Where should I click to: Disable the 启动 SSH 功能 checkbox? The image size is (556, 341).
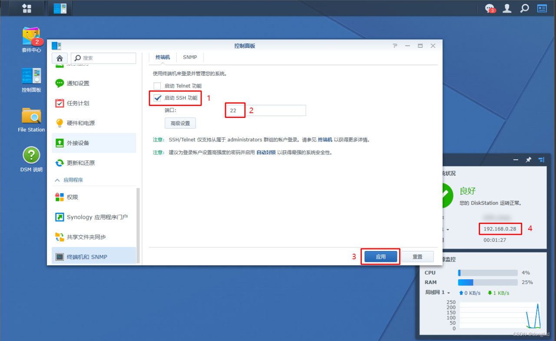(x=157, y=98)
